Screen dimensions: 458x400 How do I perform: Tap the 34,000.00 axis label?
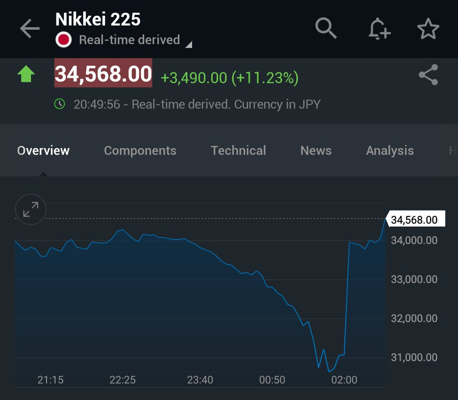tap(414, 241)
